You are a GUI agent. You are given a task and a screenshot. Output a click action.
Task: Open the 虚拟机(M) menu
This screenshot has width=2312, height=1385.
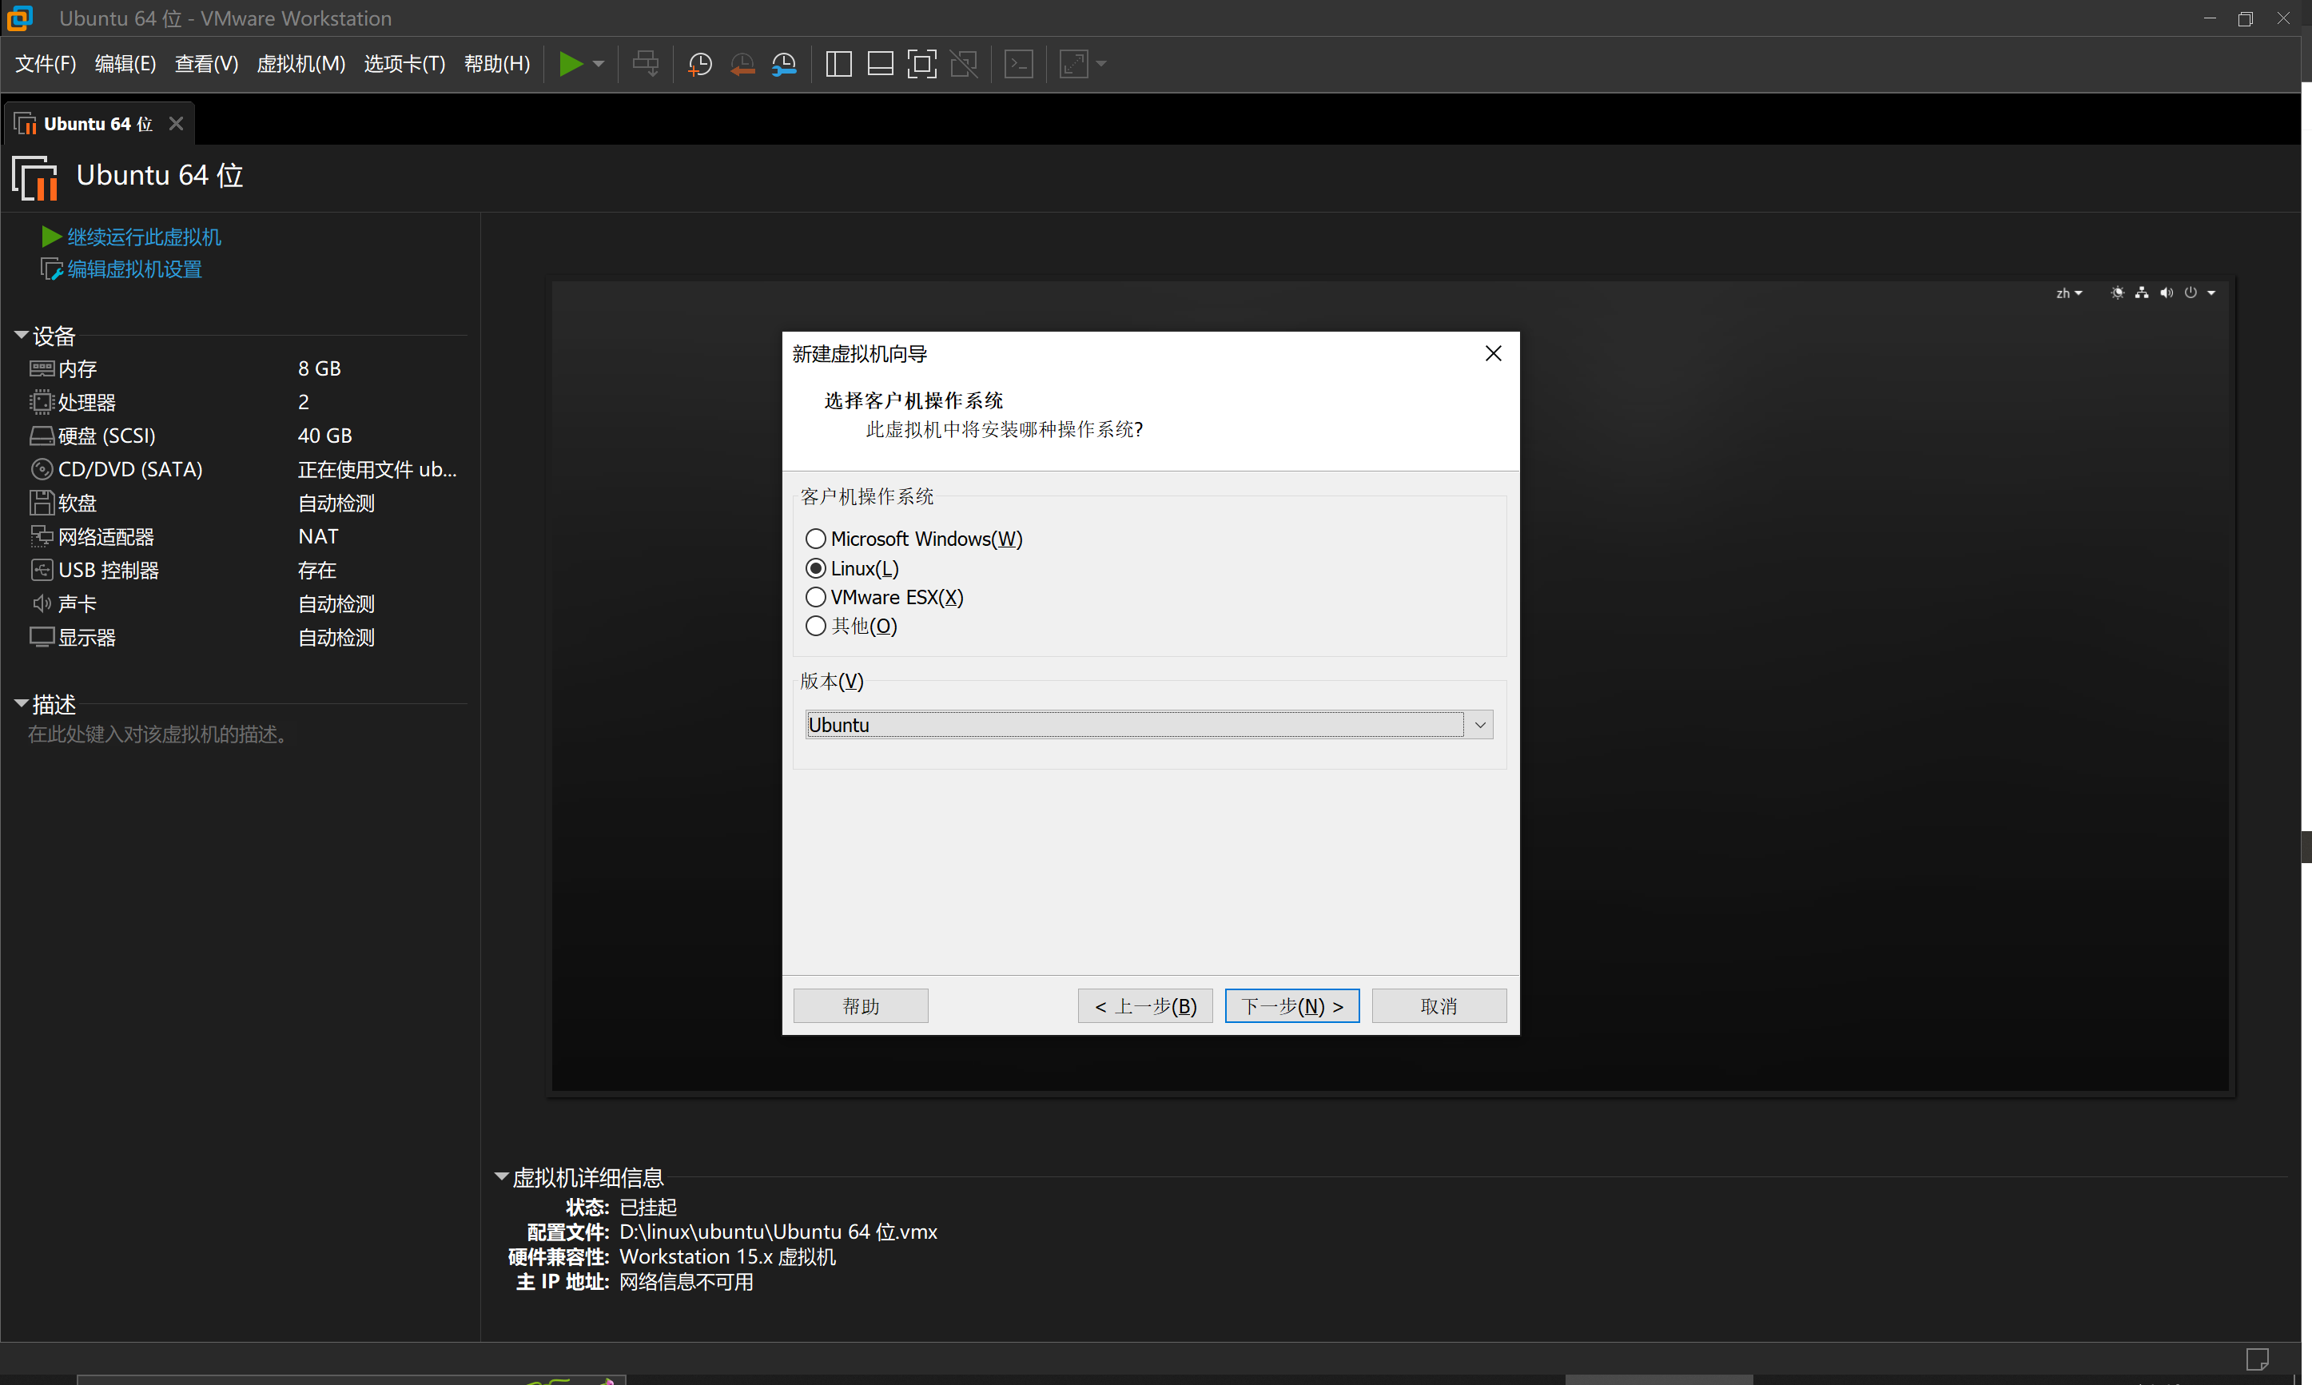tap(300, 63)
